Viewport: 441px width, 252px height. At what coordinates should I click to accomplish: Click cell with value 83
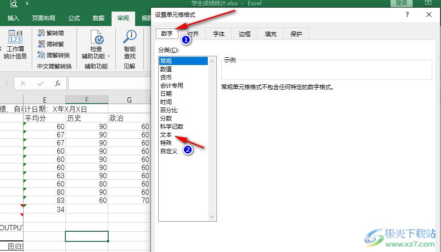[x=44, y=200]
